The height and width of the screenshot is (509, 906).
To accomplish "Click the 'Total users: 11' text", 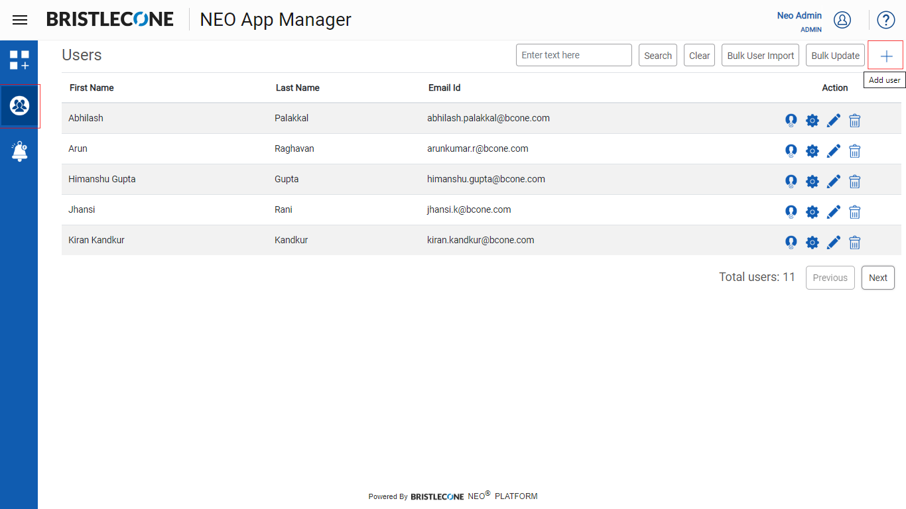I will point(757,277).
